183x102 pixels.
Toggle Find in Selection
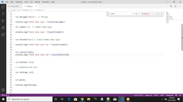coord(158,14)
